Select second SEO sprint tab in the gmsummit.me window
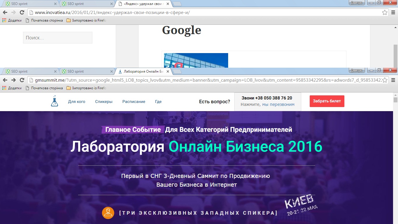Viewport: 398px width, 224px height. tap(87, 71)
